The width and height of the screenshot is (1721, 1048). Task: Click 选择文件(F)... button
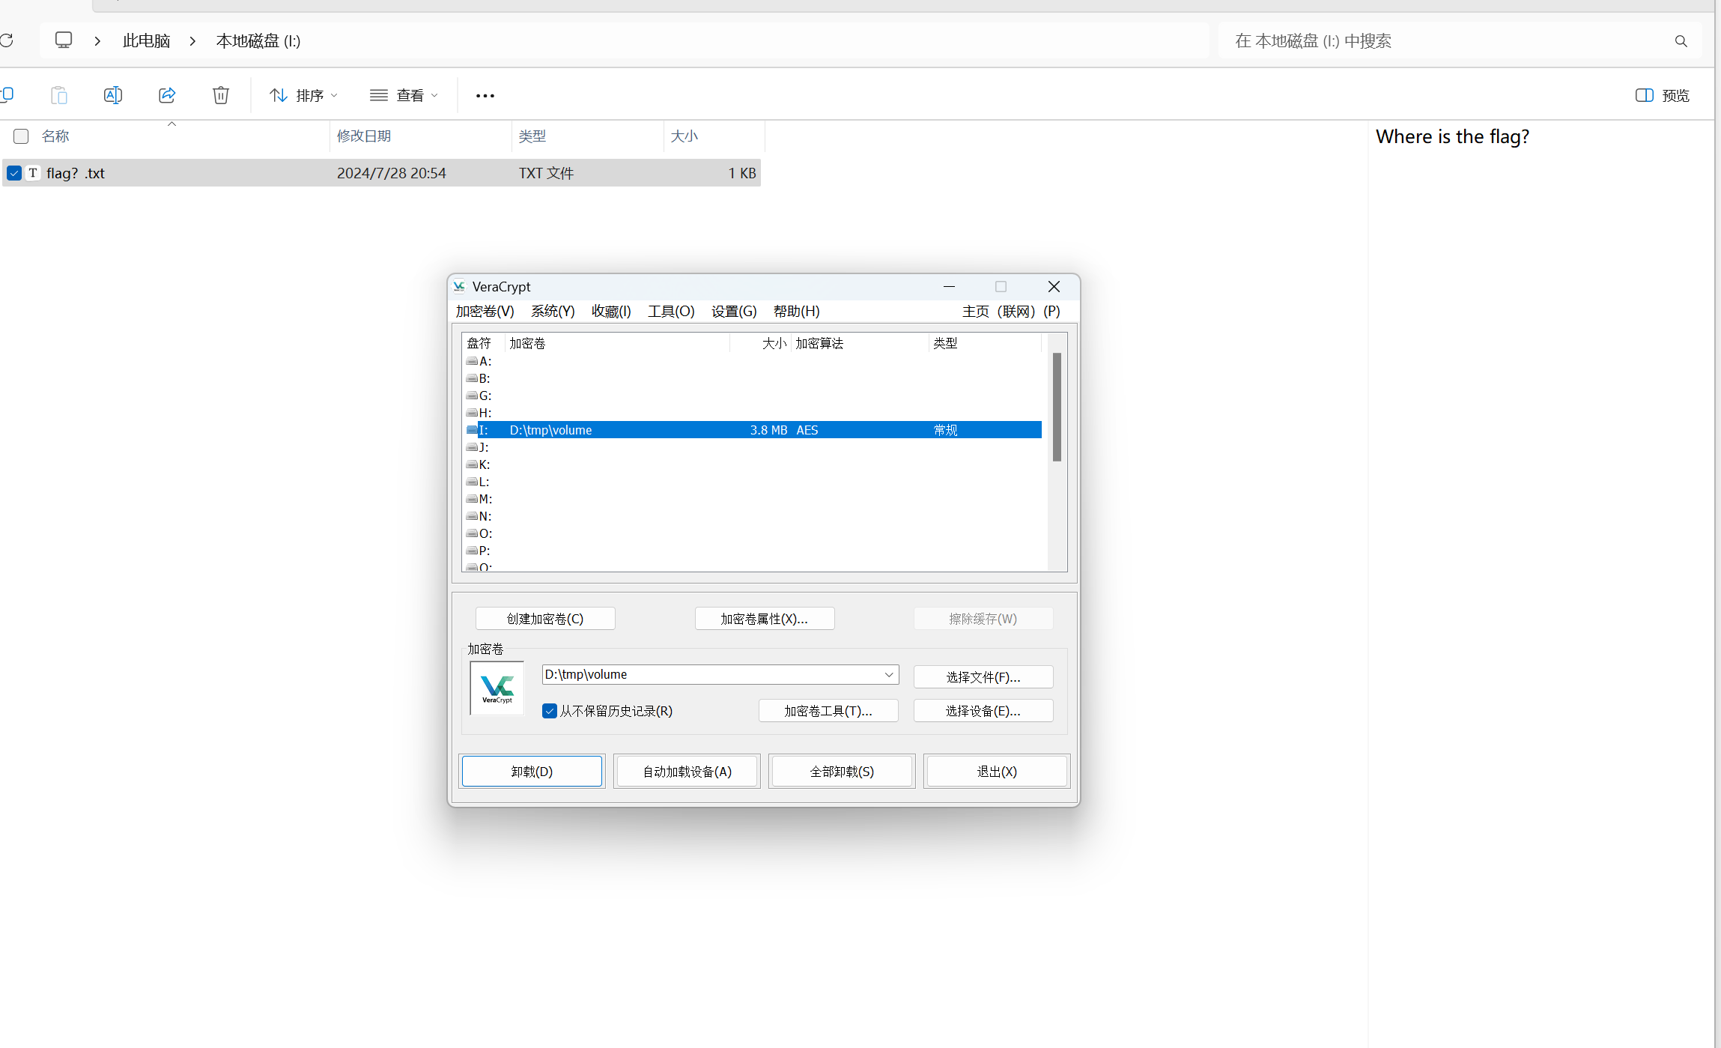click(x=983, y=677)
